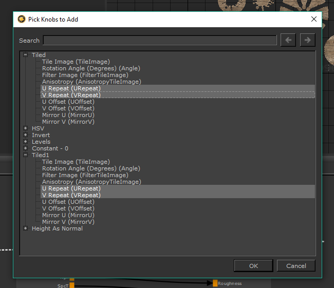Select Anisotropy knob under Tiled1

(91, 182)
